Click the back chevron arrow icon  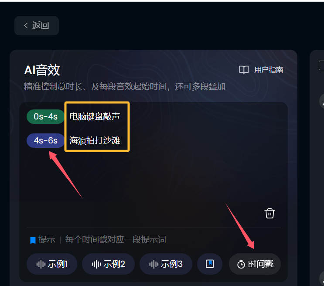pyautogui.click(x=26, y=26)
